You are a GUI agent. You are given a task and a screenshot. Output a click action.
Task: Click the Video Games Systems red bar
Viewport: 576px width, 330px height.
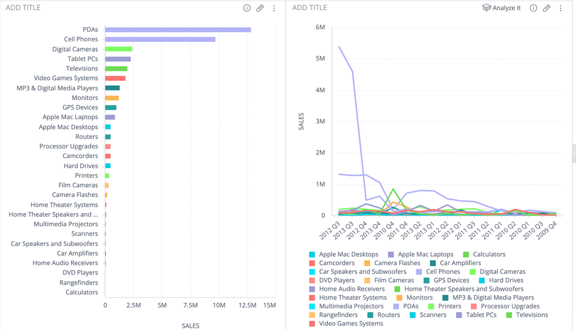pos(115,78)
